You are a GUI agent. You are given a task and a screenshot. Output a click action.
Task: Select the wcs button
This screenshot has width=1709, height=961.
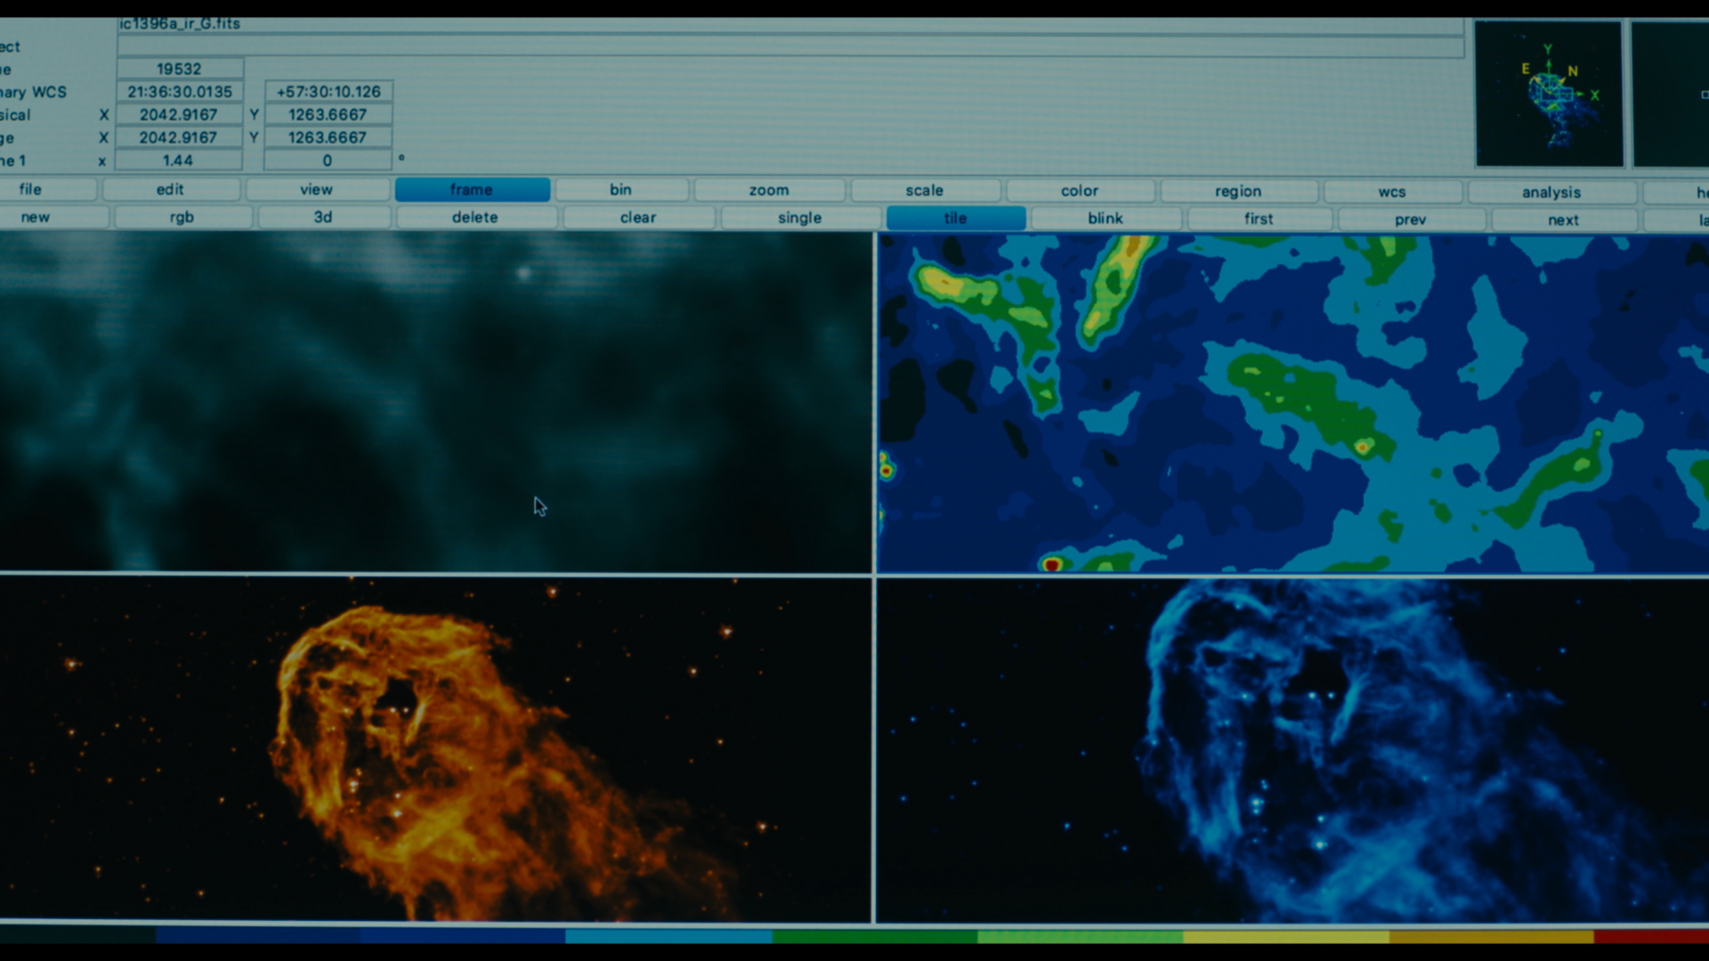(1392, 192)
